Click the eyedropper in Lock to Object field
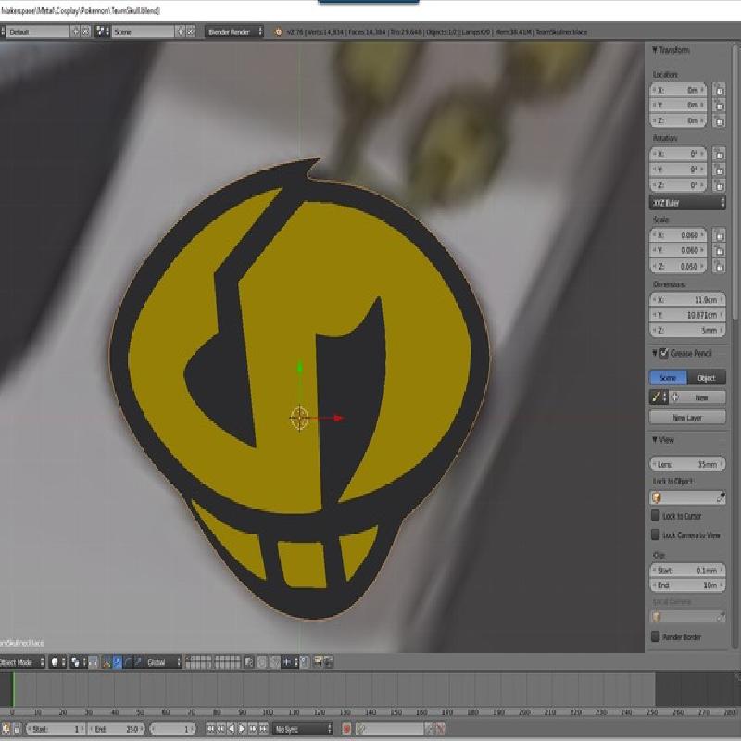741x741 pixels. pyautogui.click(x=721, y=497)
